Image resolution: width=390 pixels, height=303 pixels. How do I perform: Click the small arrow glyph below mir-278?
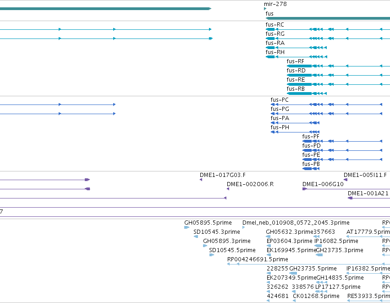pyautogui.click(x=265, y=9)
